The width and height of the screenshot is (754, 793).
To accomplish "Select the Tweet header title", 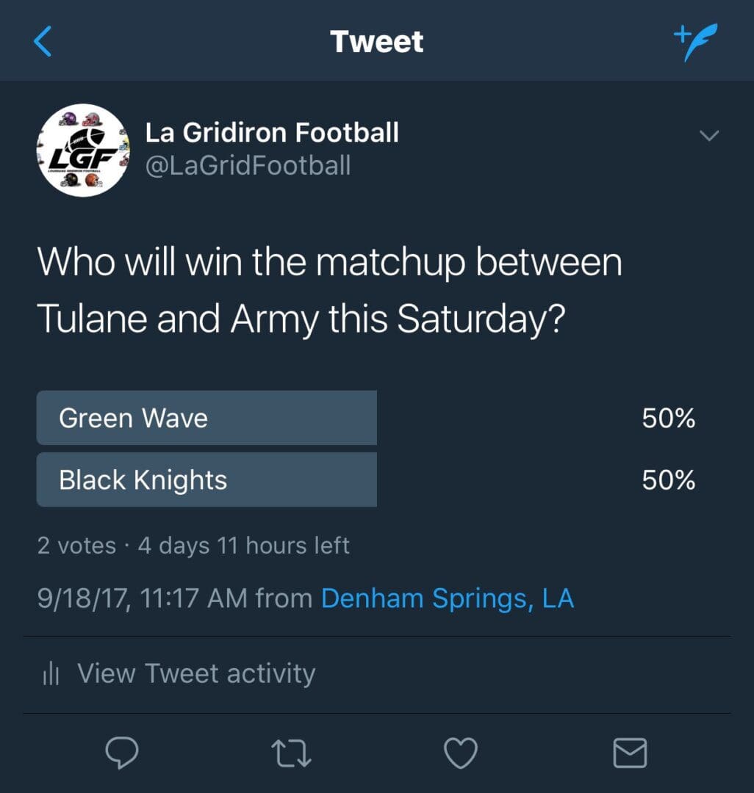I will click(377, 41).
